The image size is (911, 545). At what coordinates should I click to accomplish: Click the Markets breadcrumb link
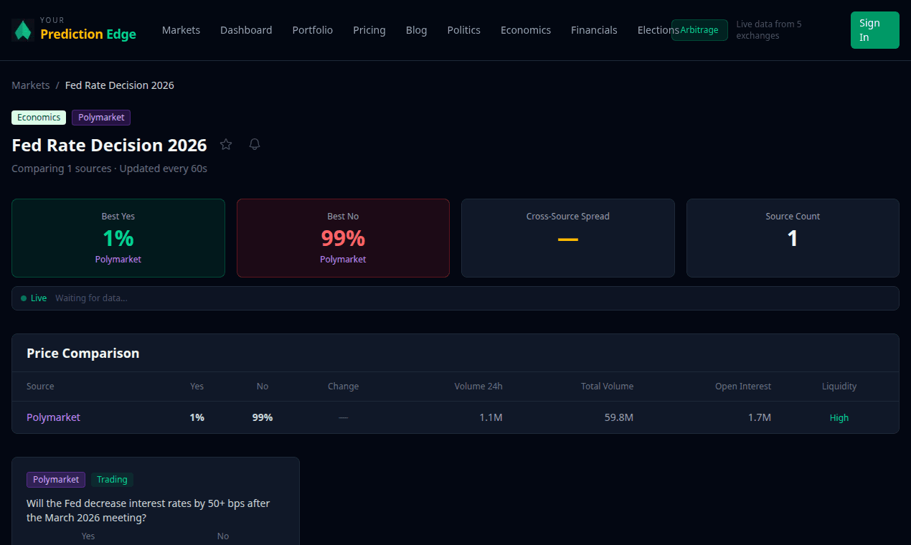pos(30,85)
